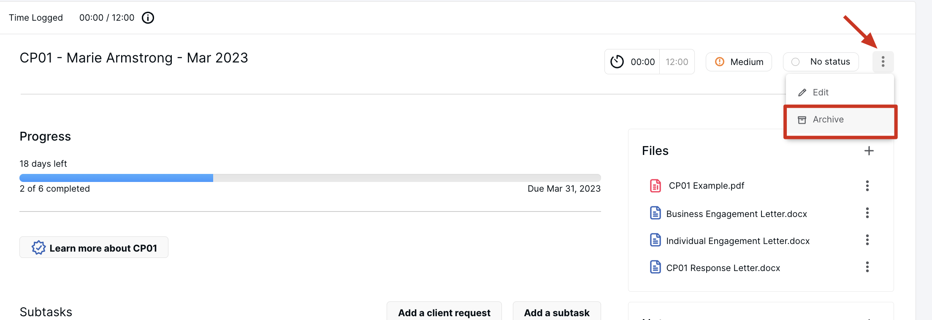The image size is (932, 320).
Task: Open the task three-dot options menu
Action: [883, 62]
